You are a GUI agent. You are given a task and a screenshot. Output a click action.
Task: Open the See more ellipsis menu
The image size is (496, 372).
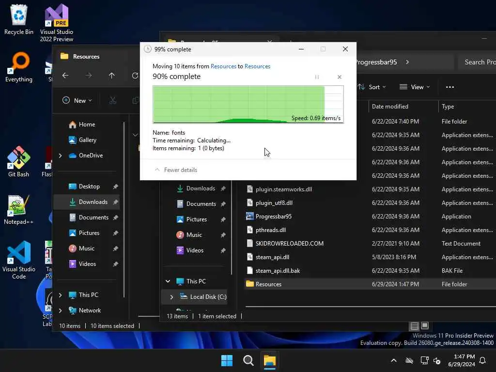[450, 87]
